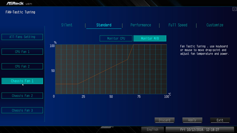Choose the Full Speed tab
The width and height of the screenshot is (237, 133).
point(178,25)
